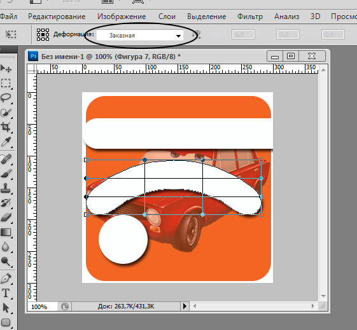This screenshot has width=357, height=330.
Task: Click the horizontal scrollbar left arrow
Action: (195, 306)
